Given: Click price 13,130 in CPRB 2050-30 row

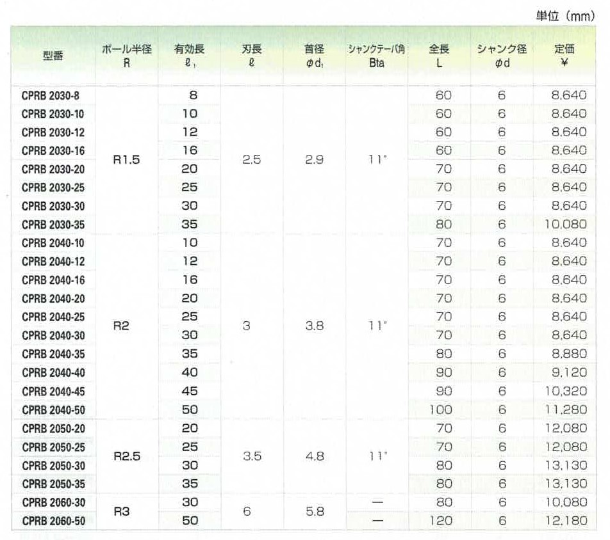Looking at the screenshot, I should (566, 465).
